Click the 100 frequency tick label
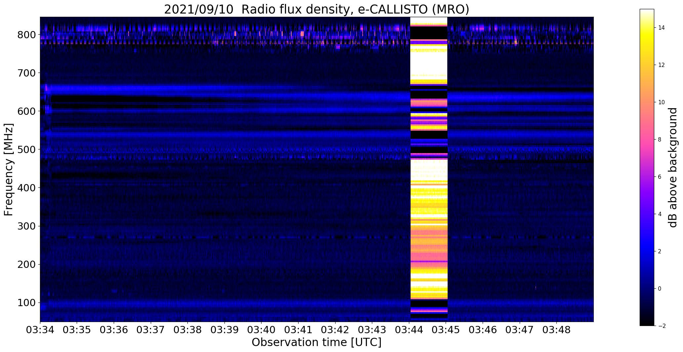 click(x=26, y=303)
